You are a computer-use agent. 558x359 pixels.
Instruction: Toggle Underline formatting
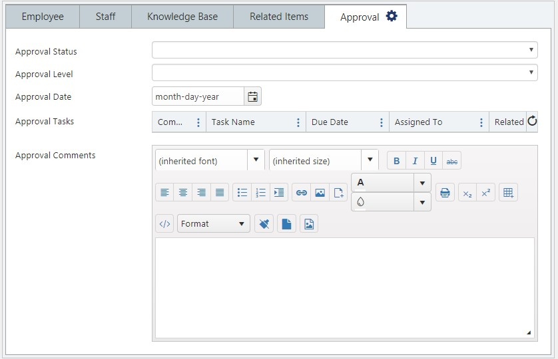pos(433,161)
